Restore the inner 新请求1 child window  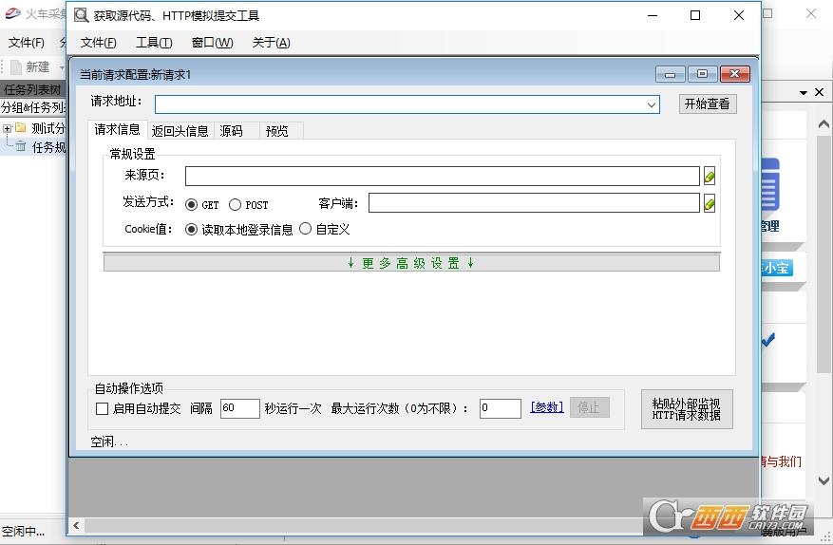click(702, 74)
